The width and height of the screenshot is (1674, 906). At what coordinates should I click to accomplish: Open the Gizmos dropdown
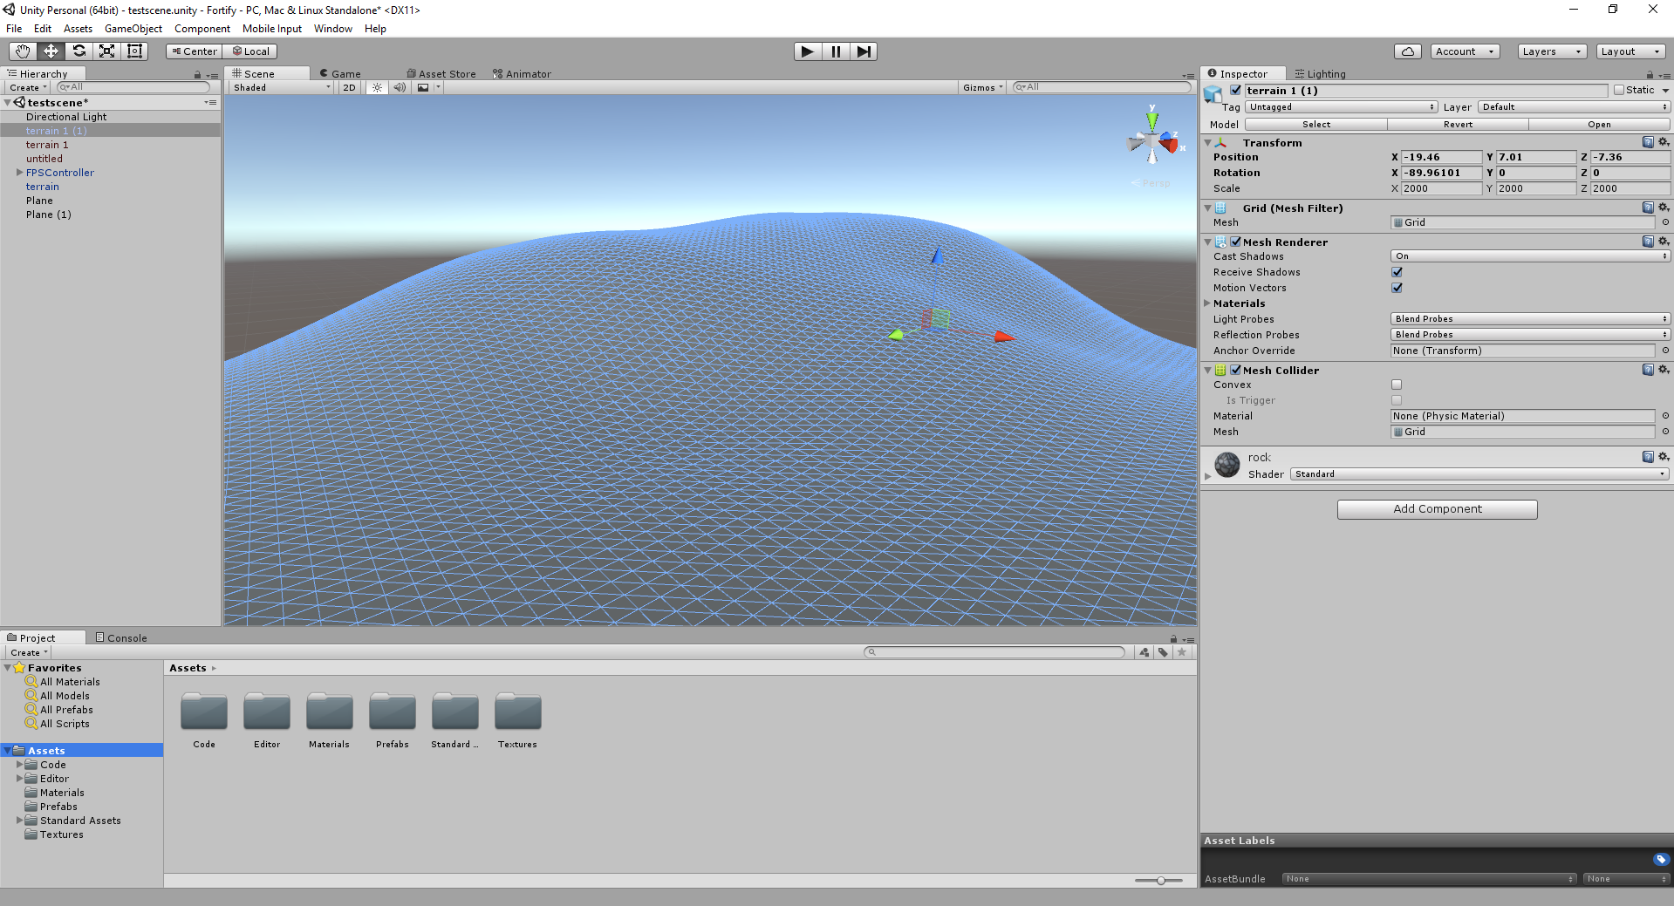click(x=983, y=87)
